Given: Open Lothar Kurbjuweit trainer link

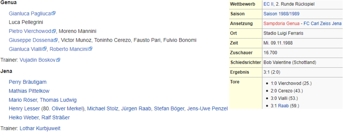Looking at the screenshot, I should click(40, 128).
